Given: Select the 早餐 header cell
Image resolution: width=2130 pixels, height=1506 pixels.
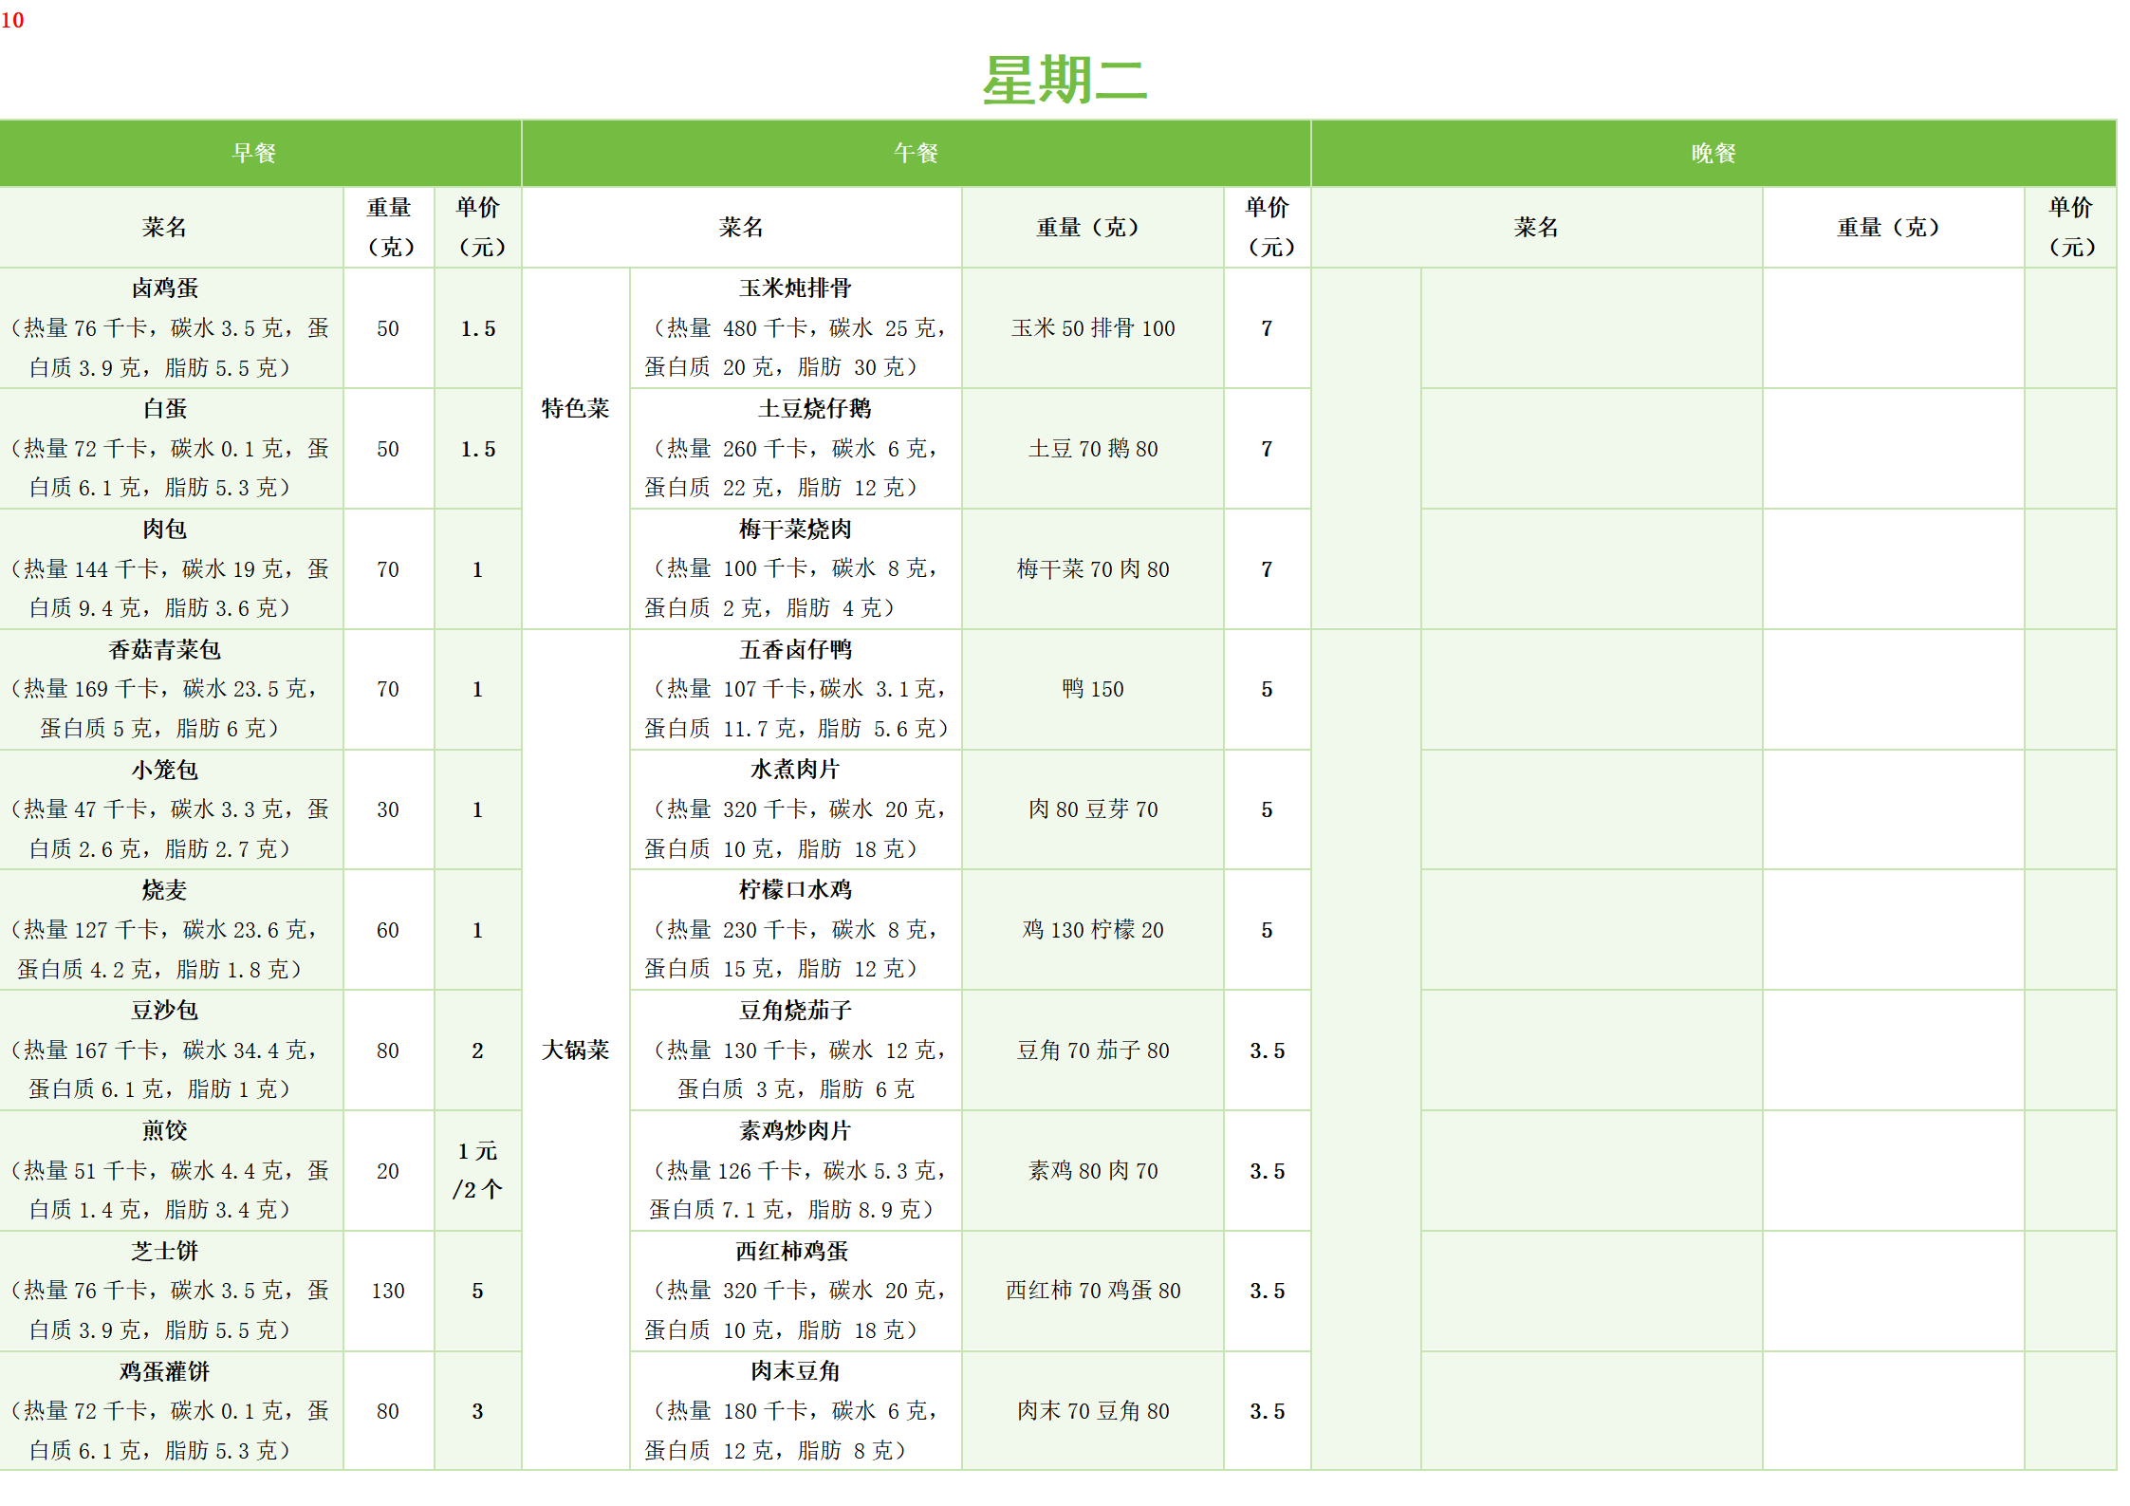Looking at the screenshot, I should (x=254, y=153).
